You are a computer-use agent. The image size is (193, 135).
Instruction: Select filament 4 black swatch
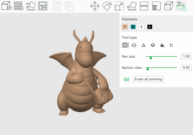[x=150, y=27]
